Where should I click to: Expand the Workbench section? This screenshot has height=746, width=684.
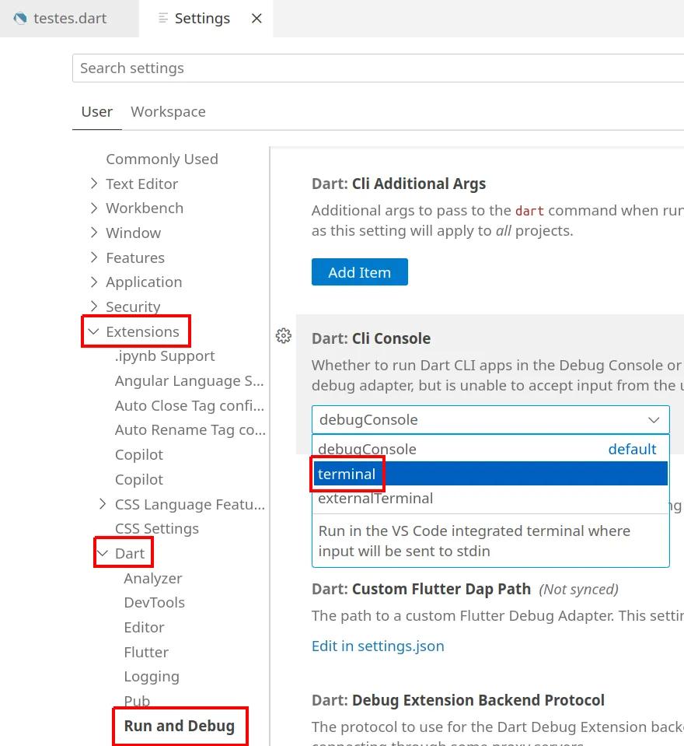pos(94,208)
